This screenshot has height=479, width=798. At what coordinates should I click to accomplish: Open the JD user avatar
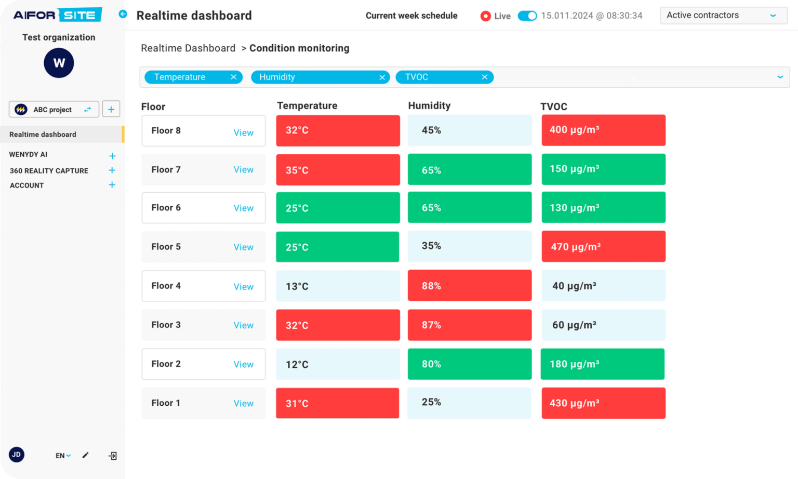[17, 455]
